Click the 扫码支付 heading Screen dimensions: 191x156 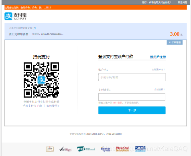41,57
